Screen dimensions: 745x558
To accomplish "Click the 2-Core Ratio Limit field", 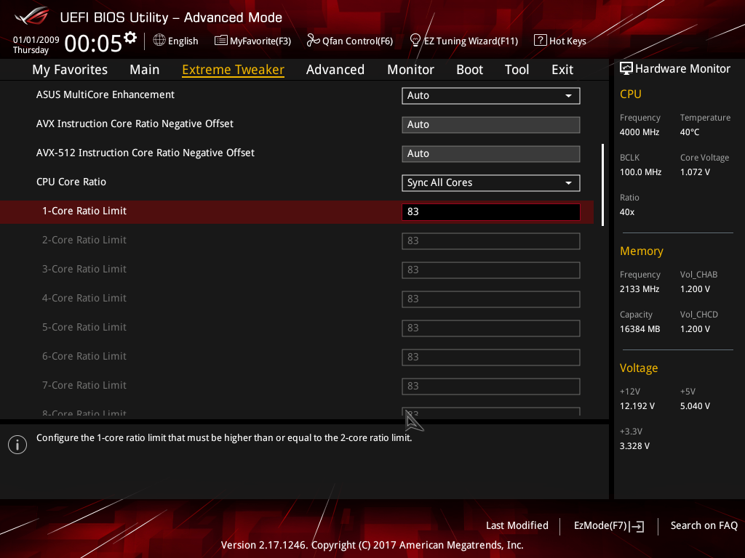I will (491, 241).
